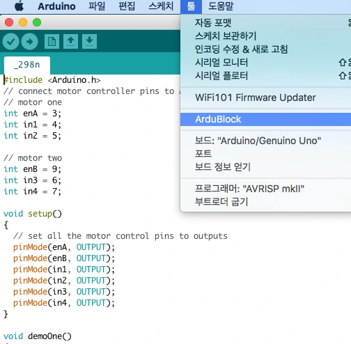Viewport: 351px width, 344px height.
Task: Choose 부트로더 굽기 entry
Action: (x=265, y=202)
